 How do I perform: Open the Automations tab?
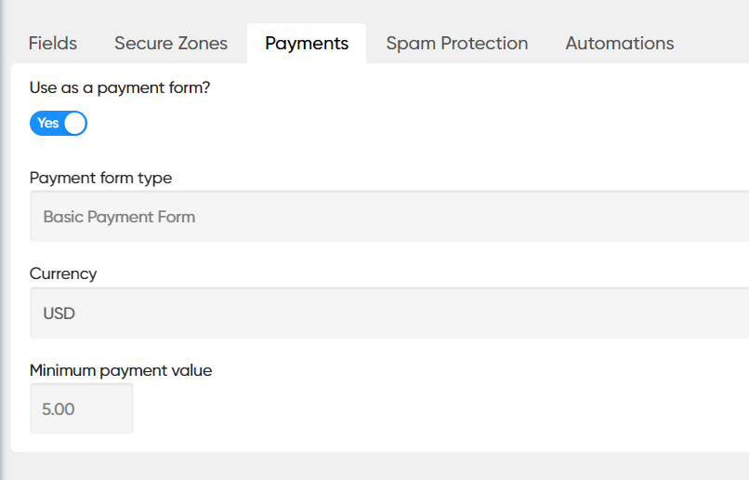pos(620,44)
